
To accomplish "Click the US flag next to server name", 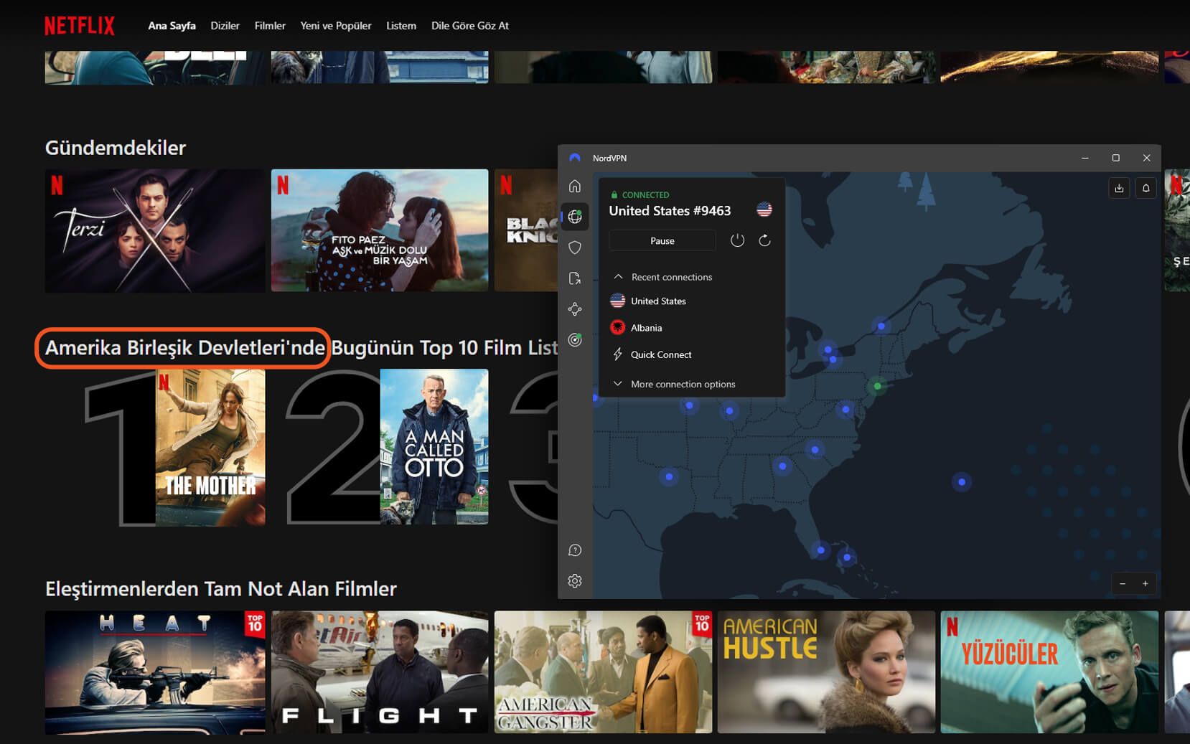I will click(764, 209).
